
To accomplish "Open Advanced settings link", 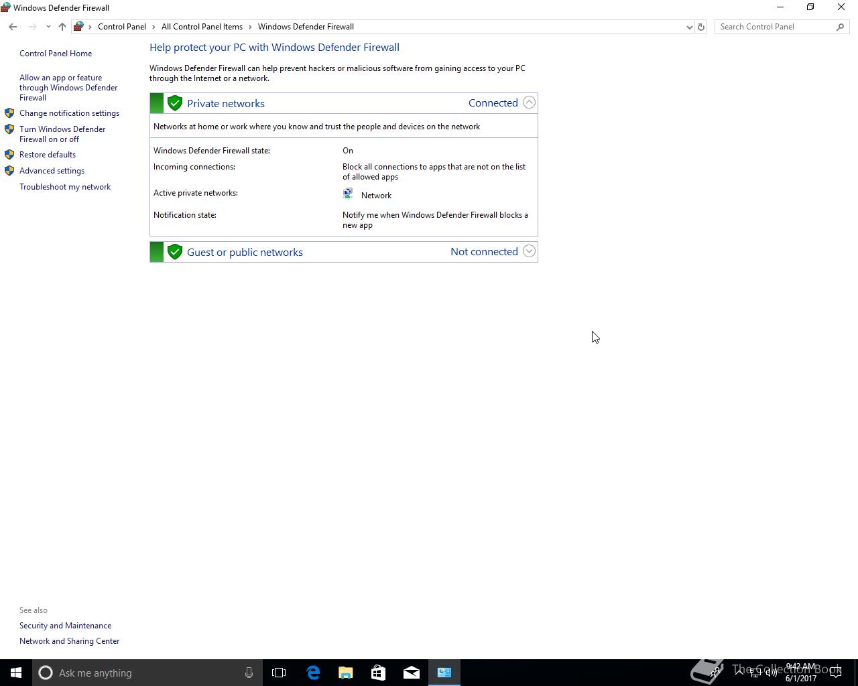I will (x=52, y=171).
